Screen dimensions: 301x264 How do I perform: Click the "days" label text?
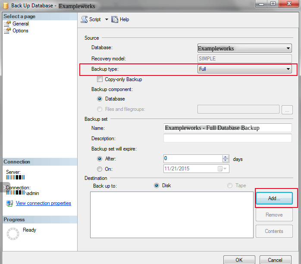coord(238,159)
